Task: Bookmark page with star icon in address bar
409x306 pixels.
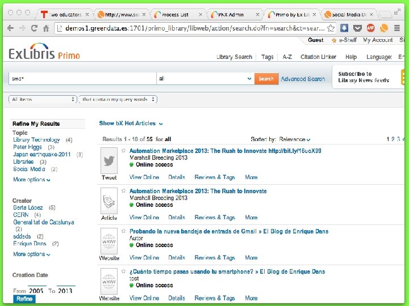Action: click(331, 28)
